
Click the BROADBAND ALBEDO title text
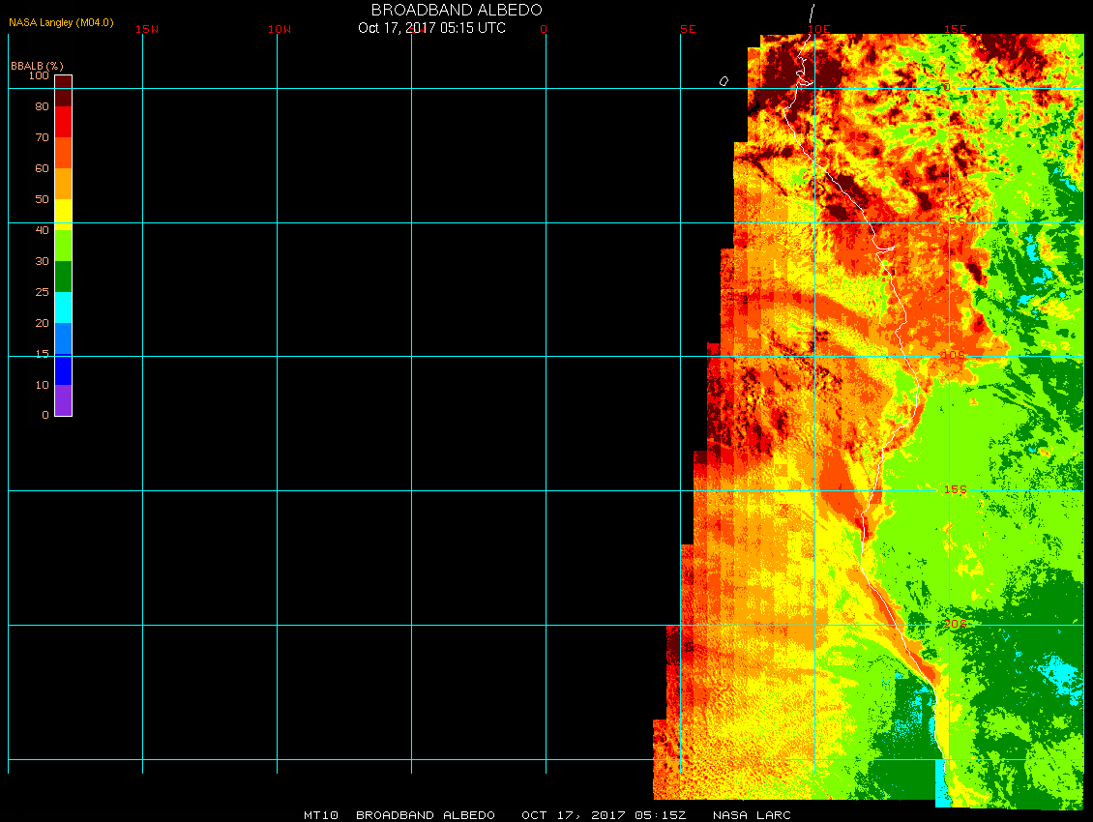click(457, 10)
